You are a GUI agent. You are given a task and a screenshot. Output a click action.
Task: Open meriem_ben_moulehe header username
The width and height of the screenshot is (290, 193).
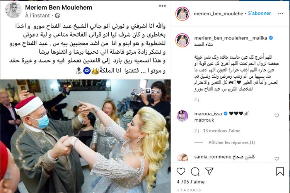coord(218,14)
